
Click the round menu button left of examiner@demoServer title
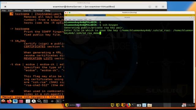click(5, 7)
